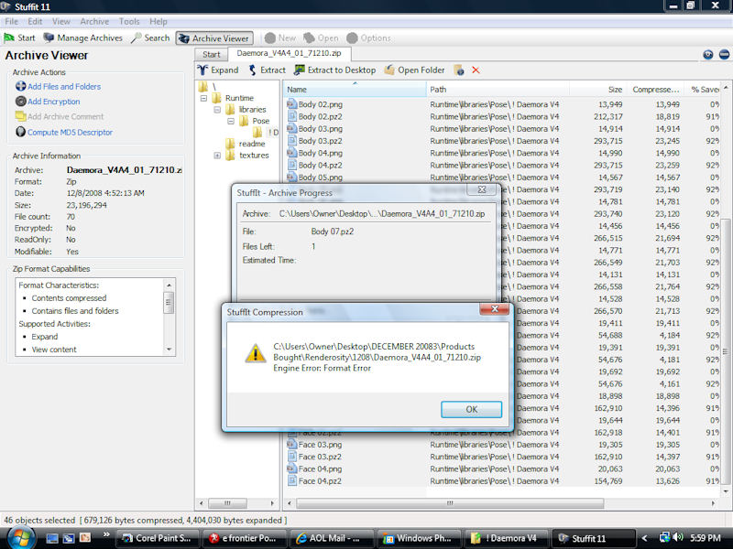This screenshot has height=549, width=733.
Task: Click the volume icon in system tray
Action: point(678,537)
